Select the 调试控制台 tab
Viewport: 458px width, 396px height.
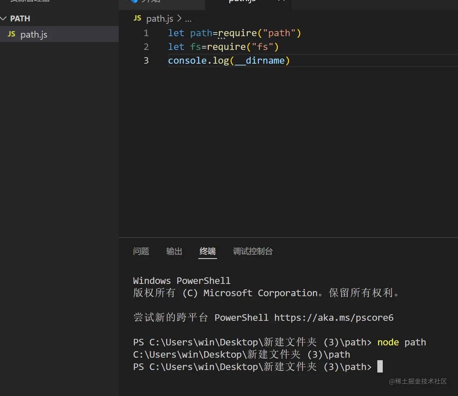pos(253,251)
